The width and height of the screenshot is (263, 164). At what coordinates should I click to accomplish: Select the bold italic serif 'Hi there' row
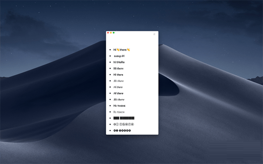point(119,99)
